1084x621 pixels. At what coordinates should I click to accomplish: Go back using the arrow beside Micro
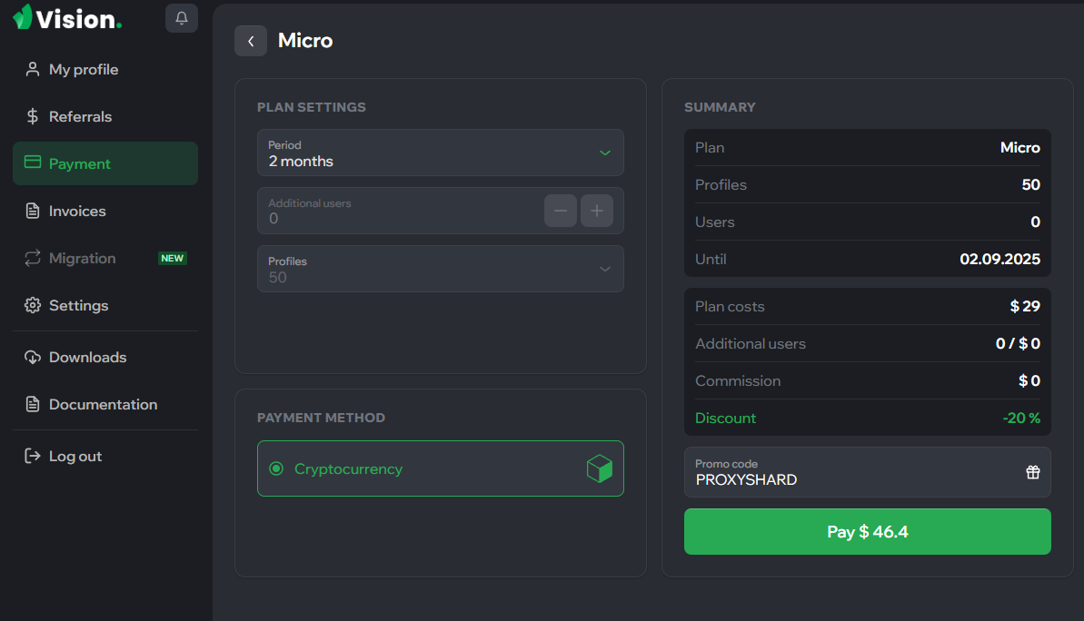tap(251, 41)
